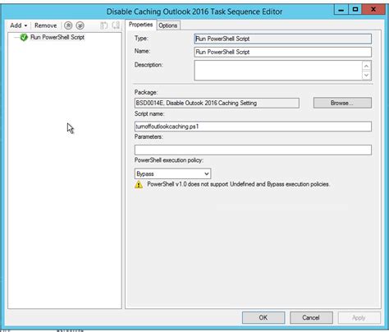This screenshot has height=332, width=389.
Task: Click the greyed expand-all toolbar icon
Action: [x=103, y=25]
